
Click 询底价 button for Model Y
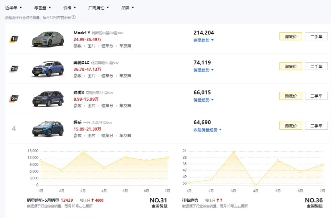[291, 37]
